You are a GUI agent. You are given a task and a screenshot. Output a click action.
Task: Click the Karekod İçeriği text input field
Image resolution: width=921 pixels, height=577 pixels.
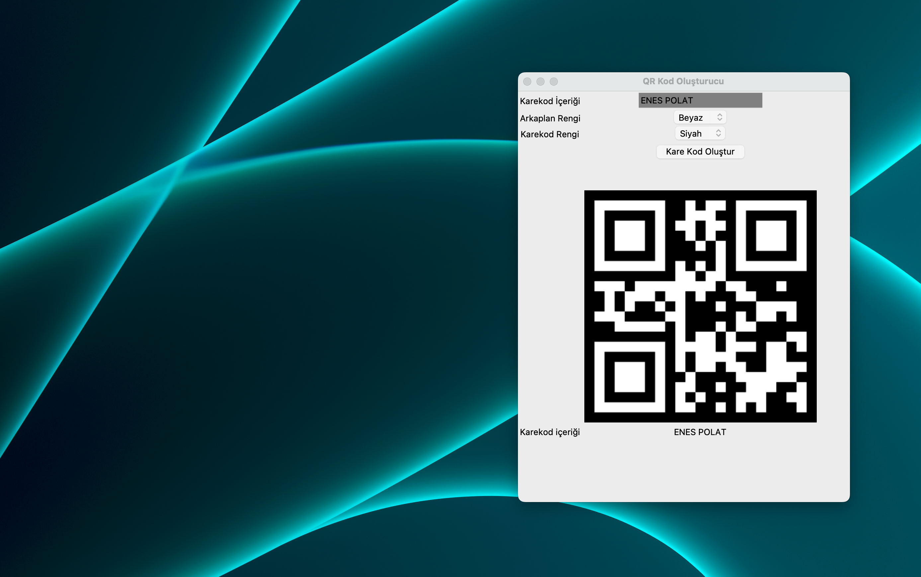pos(700,100)
